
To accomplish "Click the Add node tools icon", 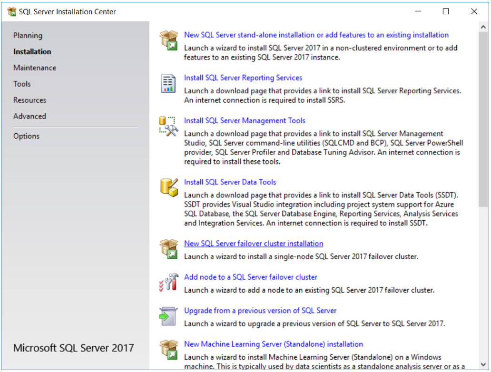I will (168, 283).
